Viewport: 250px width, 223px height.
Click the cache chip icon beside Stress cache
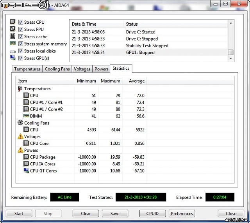[x=12, y=36]
